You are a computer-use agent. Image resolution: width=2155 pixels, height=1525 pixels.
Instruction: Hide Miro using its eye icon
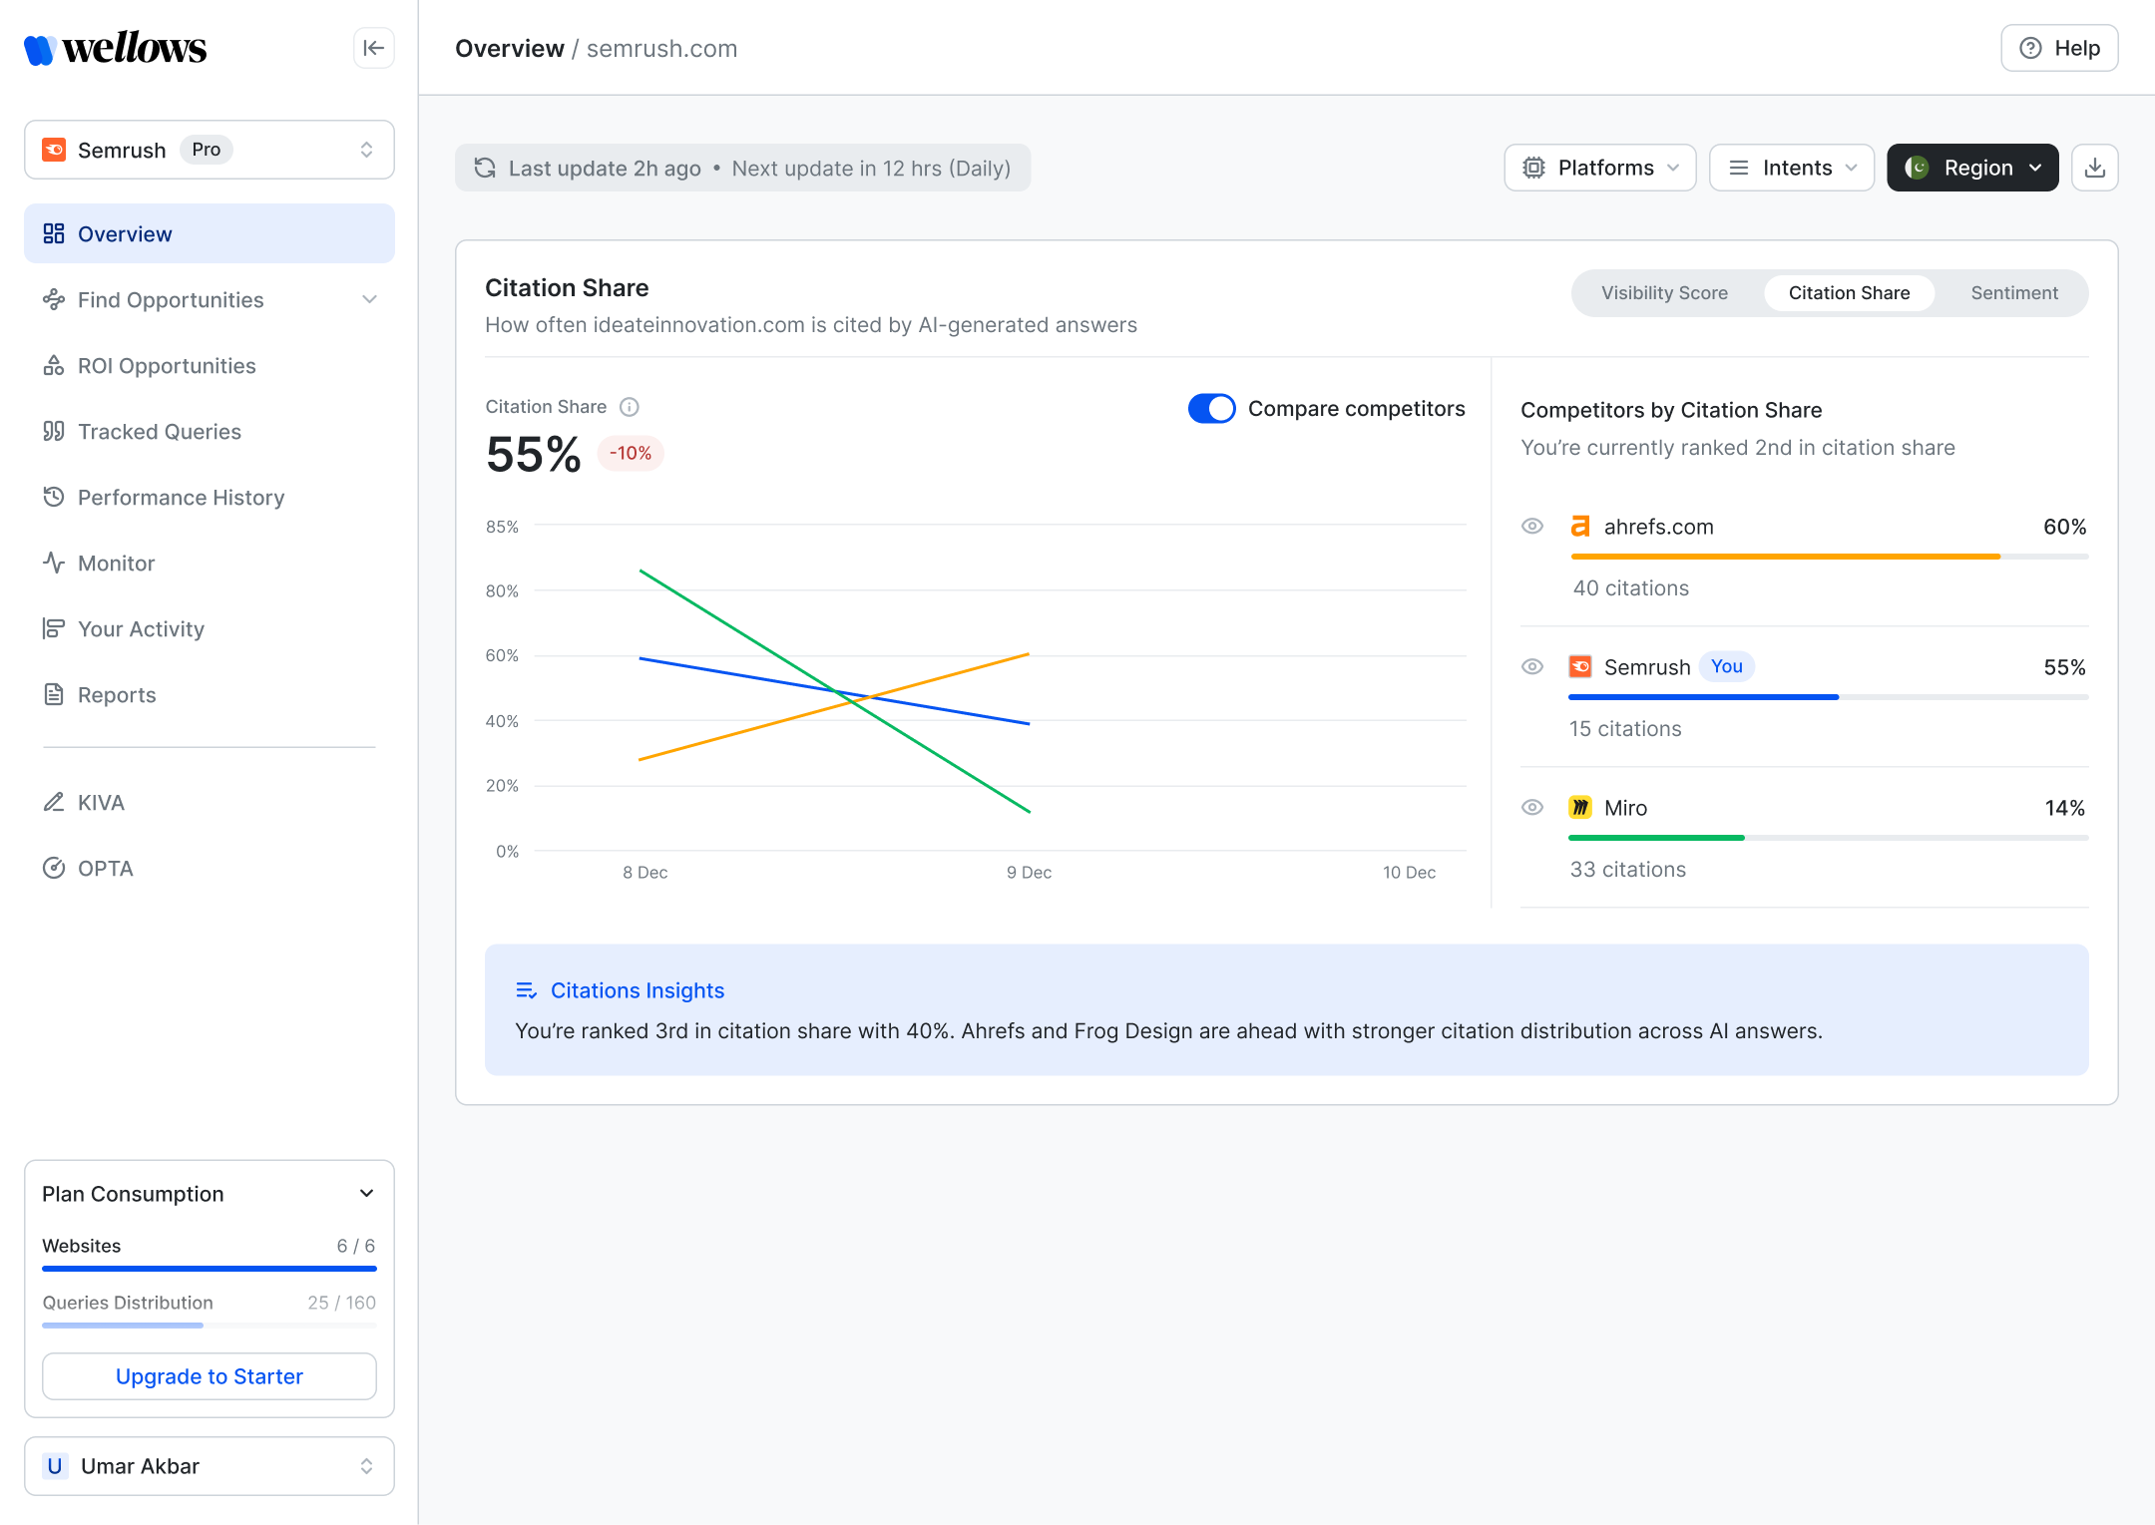(x=1532, y=807)
